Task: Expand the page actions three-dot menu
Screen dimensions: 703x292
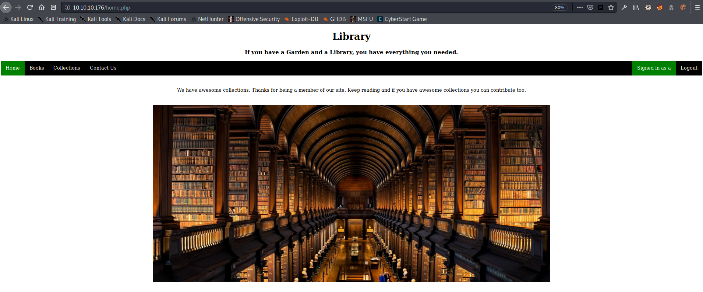Action: point(580,7)
